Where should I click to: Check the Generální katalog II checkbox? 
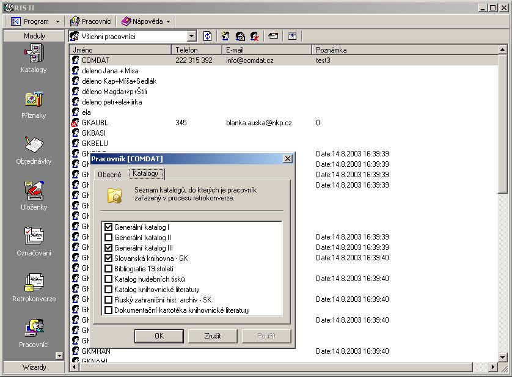(x=109, y=238)
